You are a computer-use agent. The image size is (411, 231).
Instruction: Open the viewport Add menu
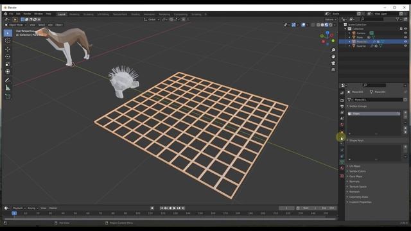50,25
